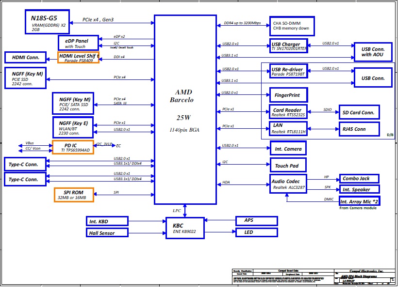This screenshot has height=291, width=413.
Task: Select the PD IC TPS65994AD block
Action: 73,147
